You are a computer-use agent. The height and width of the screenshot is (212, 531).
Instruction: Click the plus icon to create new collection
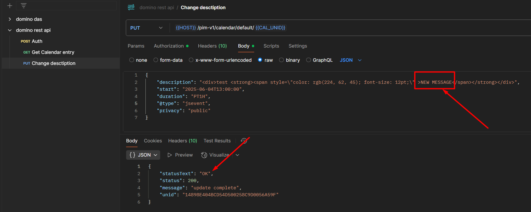pos(10,6)
